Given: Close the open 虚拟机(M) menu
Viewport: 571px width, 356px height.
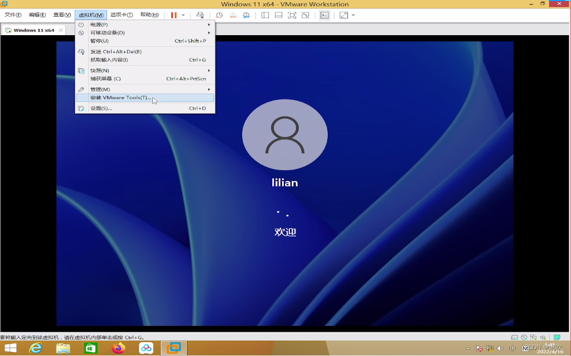Looking at the screenshot, I should coord(91,15).
